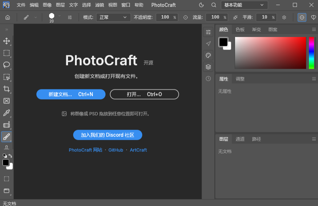The image size is (318, 206).
Task: Open the color palette panel icon
Action: click(208, 55)
